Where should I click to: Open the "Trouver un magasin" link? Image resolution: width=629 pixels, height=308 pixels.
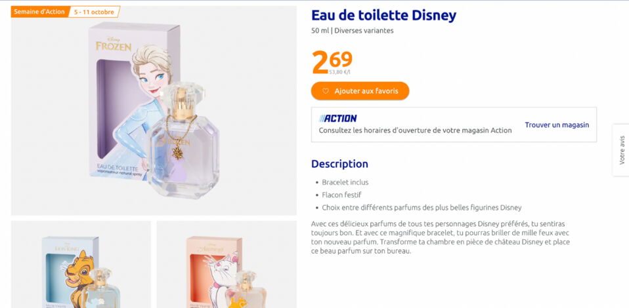[x=557, y=125]
